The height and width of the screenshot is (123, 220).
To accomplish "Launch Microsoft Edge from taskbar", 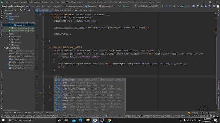I will pyautogui.click(x=81, y=120).
